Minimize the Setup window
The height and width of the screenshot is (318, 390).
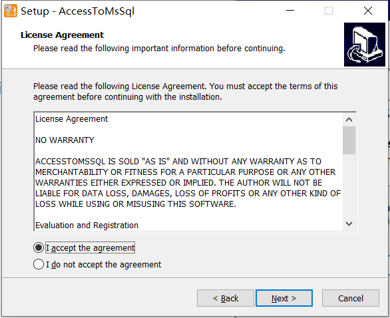click(290, 11)
